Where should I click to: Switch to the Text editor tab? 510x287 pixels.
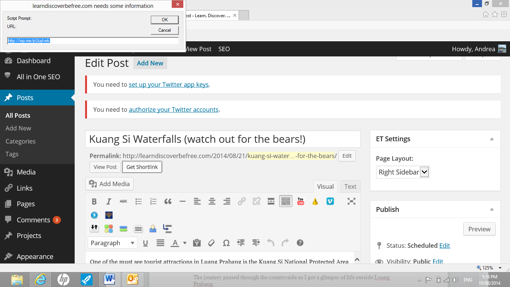click(350, 186)
